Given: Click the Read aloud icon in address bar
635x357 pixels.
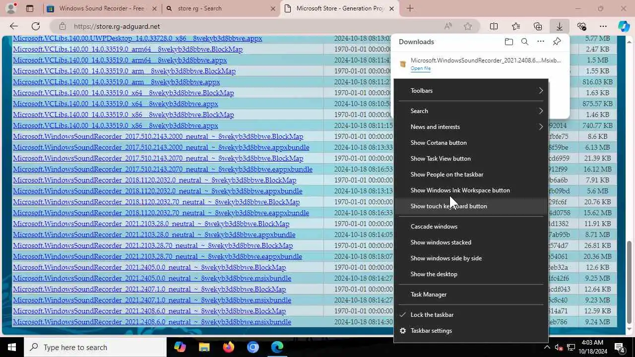Looking at the screenshot, I should tap(448, 26).
